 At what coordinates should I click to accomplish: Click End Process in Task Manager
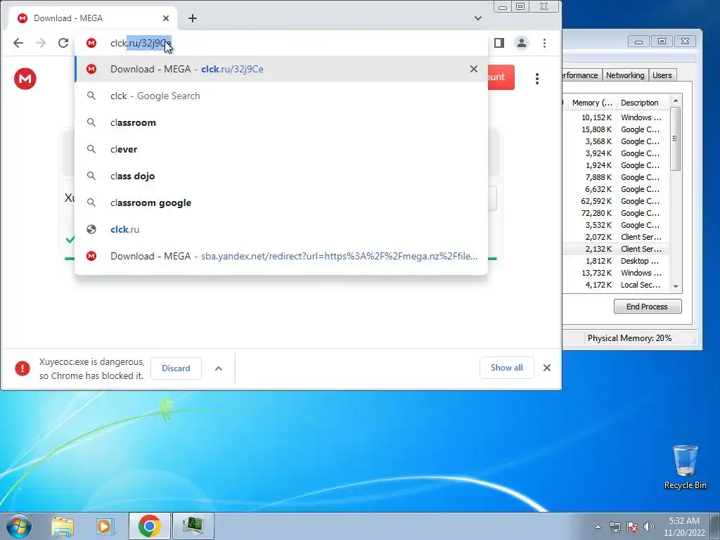point(648,307)
